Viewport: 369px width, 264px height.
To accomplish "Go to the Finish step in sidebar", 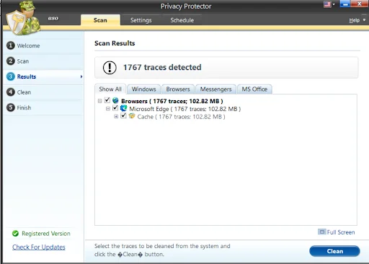I will point(24,107).
